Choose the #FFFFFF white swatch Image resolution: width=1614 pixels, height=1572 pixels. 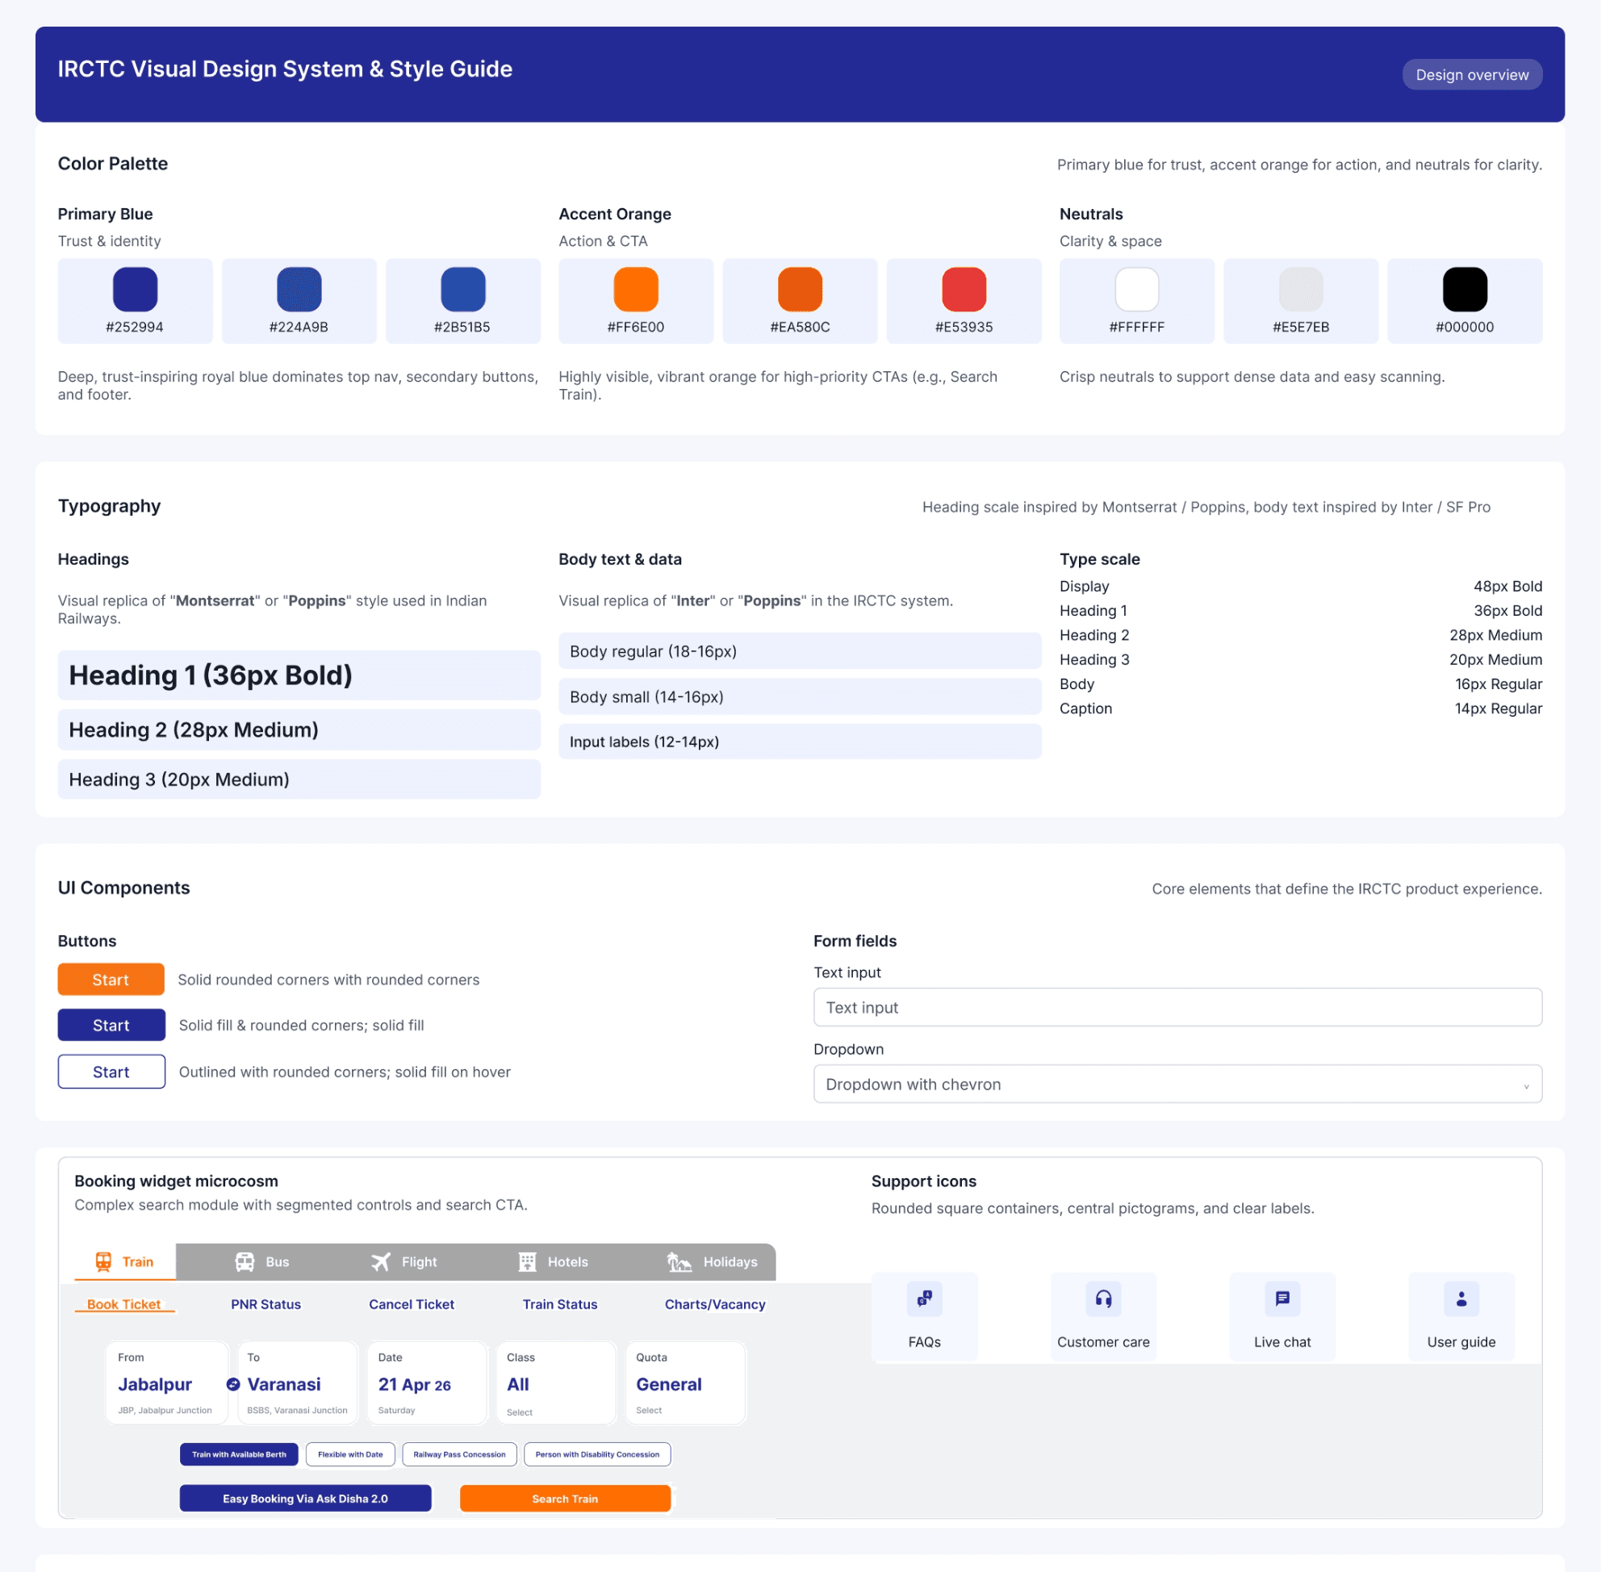click(1147, 291)
